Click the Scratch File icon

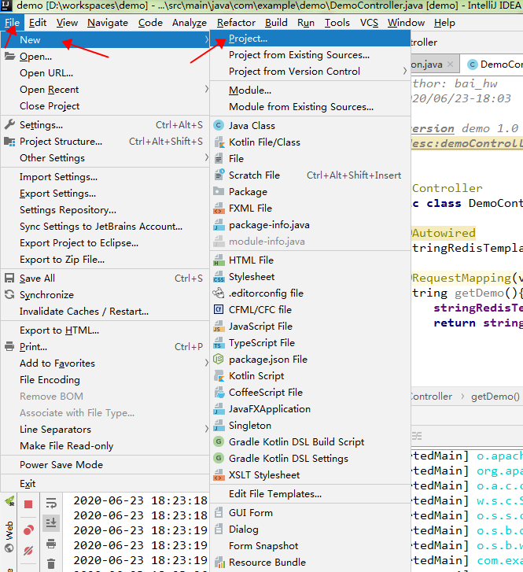219,175
